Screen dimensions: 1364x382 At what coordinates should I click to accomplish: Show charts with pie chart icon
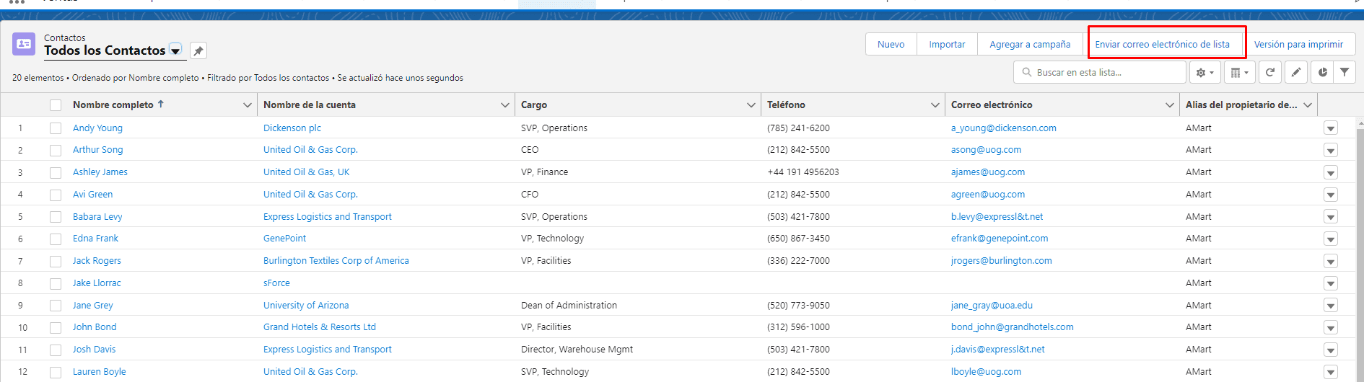1322,73
